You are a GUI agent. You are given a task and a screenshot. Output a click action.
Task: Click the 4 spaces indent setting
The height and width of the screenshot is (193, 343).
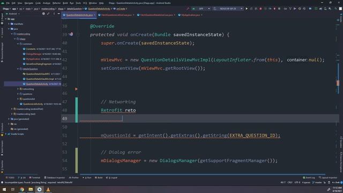click(x=306, y=182)
